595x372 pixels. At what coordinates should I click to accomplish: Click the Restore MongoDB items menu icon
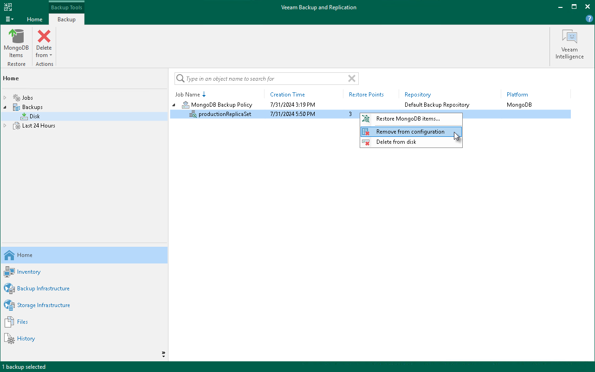(x=366, y=119)
